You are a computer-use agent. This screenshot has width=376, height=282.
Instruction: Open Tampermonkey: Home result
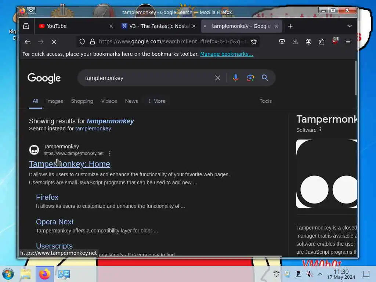[x=69, y=164]
